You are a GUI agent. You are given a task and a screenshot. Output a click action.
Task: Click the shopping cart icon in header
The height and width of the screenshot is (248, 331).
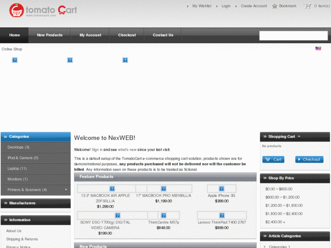point(307,6)
